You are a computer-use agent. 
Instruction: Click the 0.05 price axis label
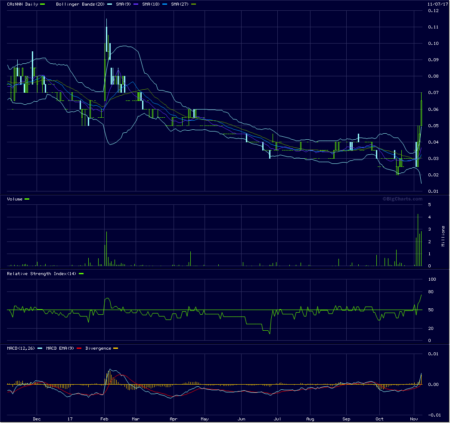[x=433, y=125]
